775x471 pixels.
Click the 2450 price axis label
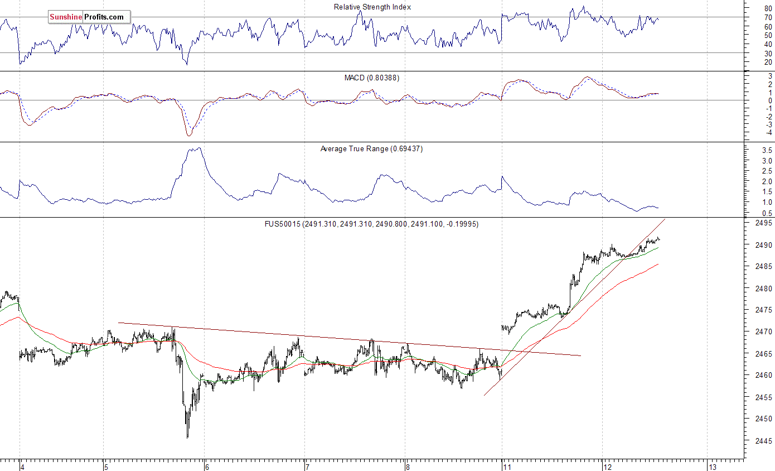pyautogui.click(x=764, y=419)
